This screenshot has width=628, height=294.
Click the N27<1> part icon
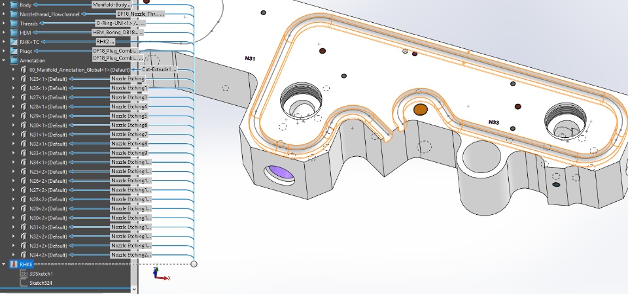click(24, 97)
